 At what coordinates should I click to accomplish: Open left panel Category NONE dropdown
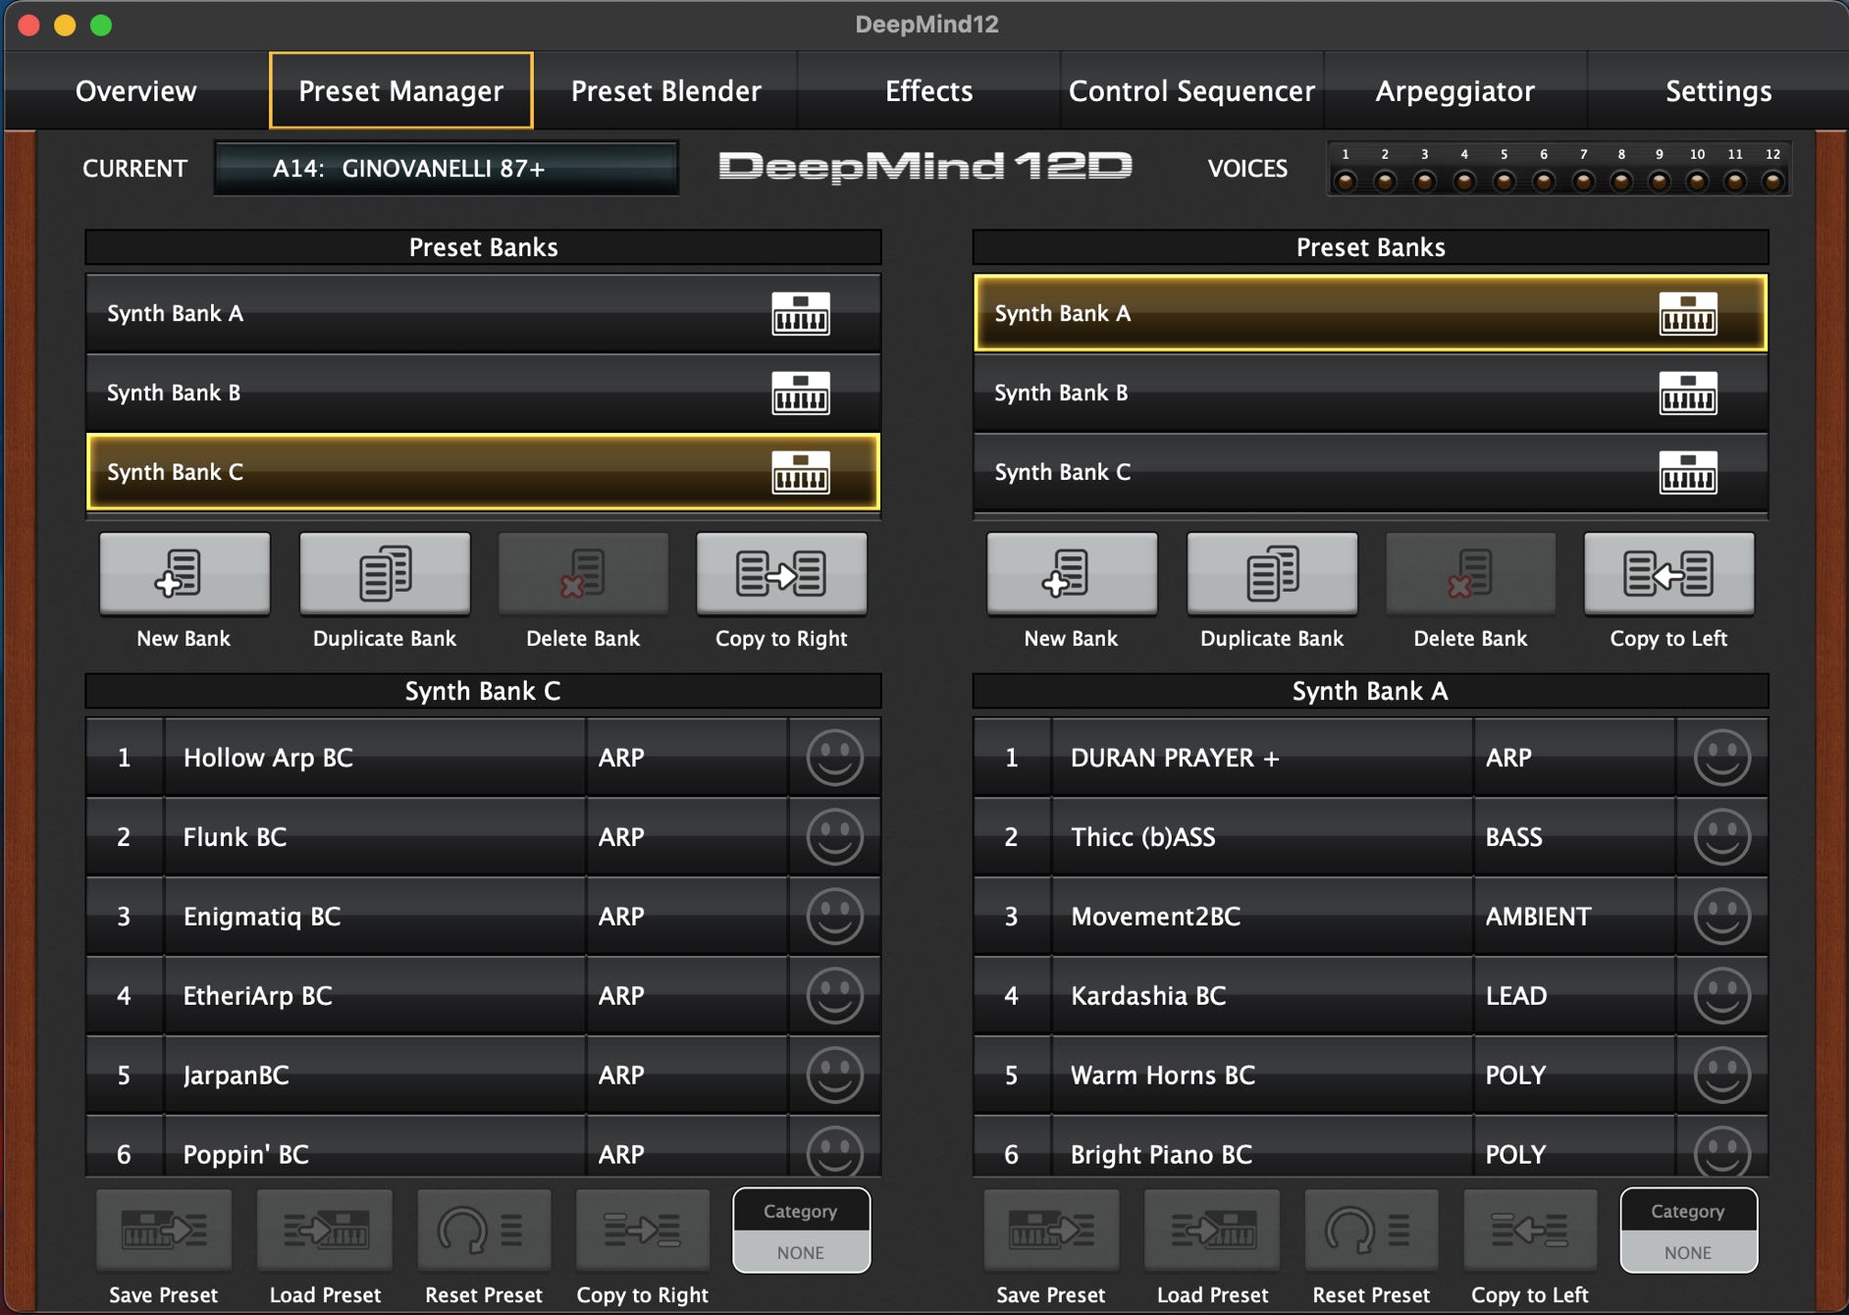point(801,1231)
